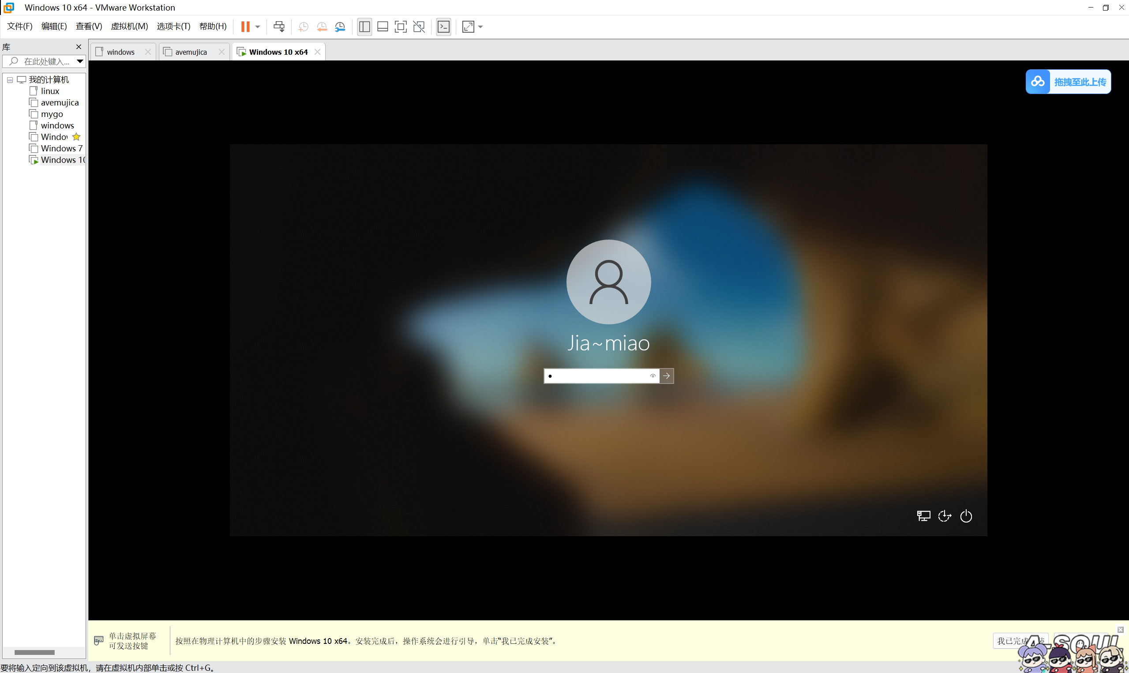
Task: Open the snapshot manager icon
Action: (340, 27)
